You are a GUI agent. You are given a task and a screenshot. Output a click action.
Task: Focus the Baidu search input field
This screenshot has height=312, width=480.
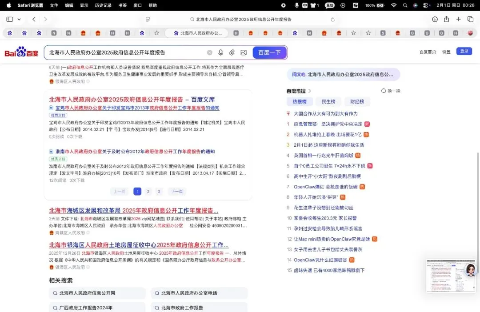pyautogui.click(x=125, y=52)
